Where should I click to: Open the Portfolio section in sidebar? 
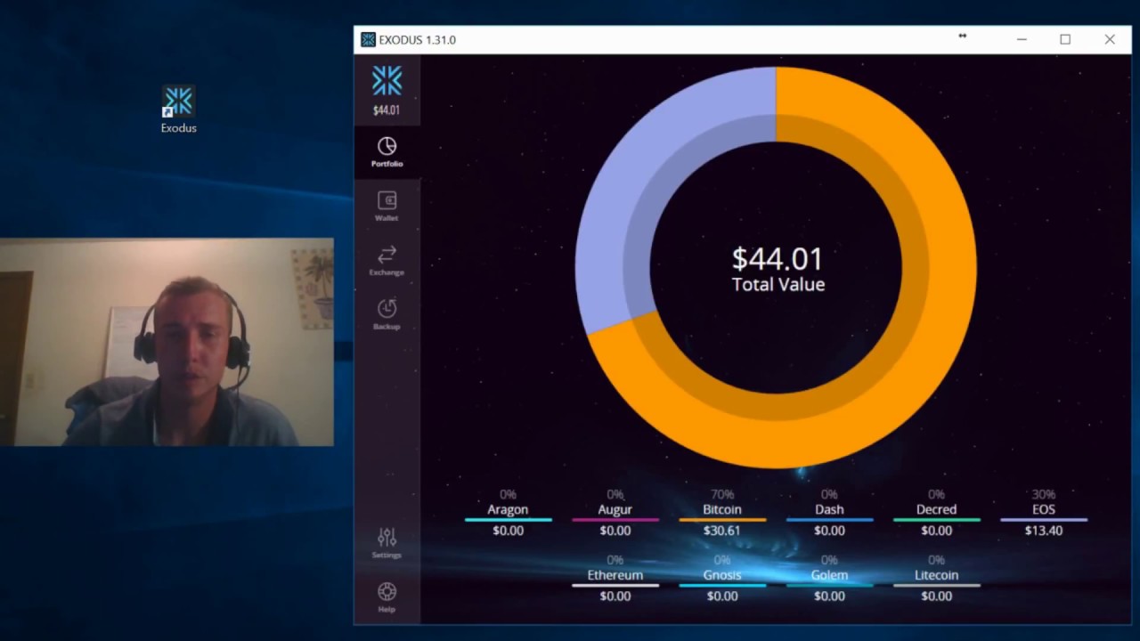[x=387, y=152]
